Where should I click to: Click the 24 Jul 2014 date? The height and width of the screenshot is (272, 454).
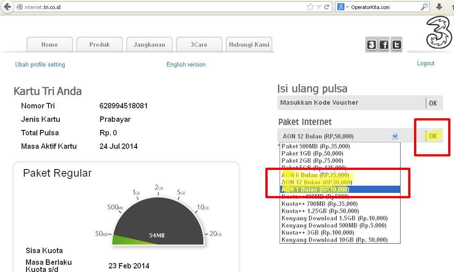tap(119, 146)
